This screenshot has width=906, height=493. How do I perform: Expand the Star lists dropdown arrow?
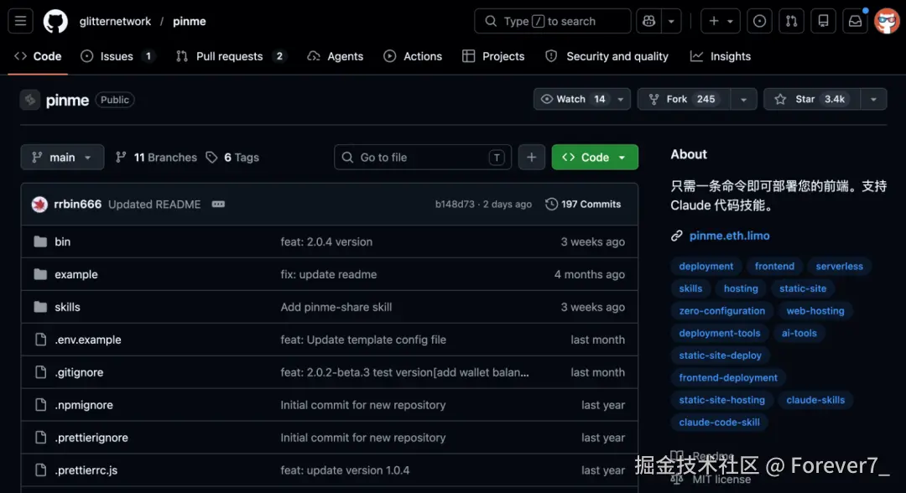(x=873, y=99)
